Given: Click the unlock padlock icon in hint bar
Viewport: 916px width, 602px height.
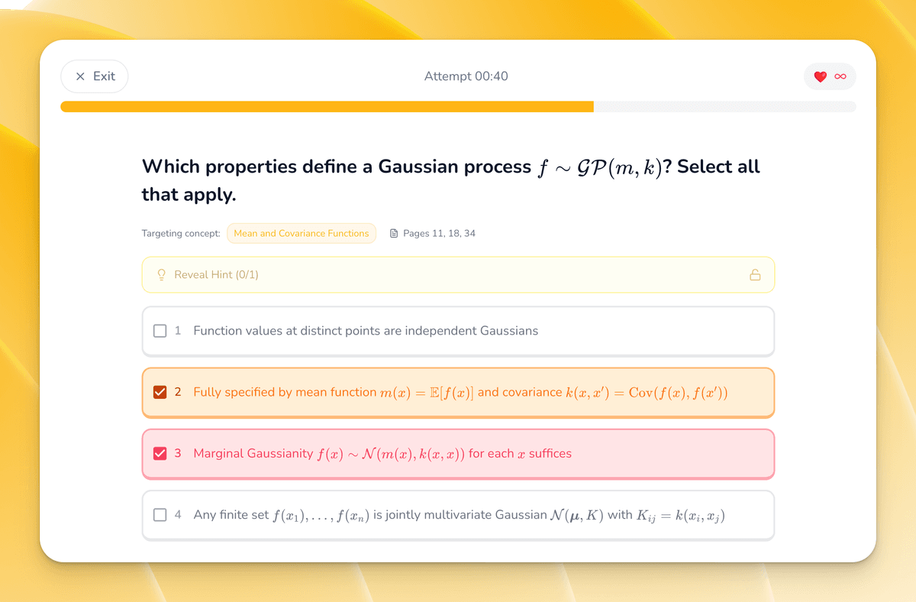Looking at the screenshot, I should pyautogui.click(x=755, y=275).
